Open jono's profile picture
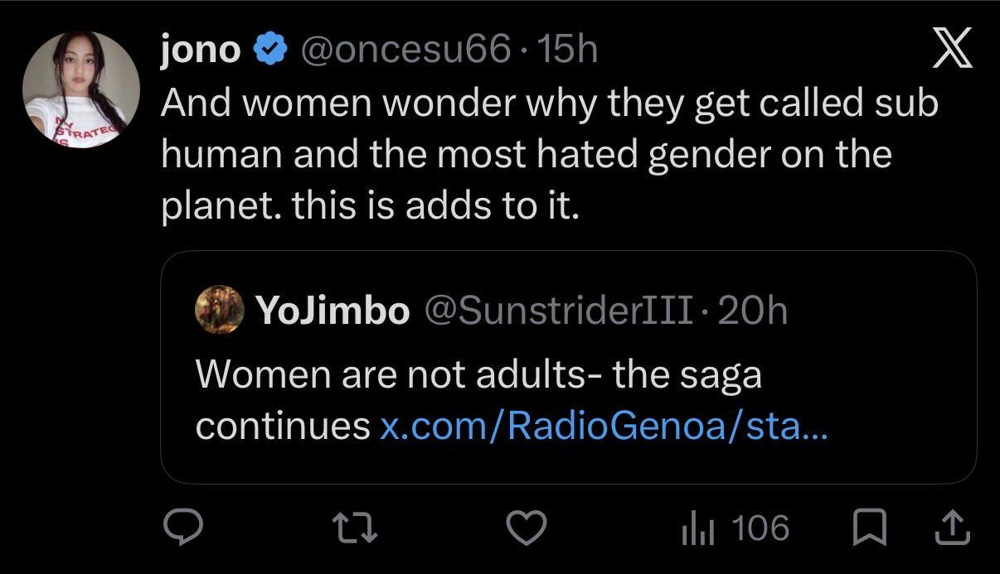Screen dimensions: 1000x574 click(80, 90)
